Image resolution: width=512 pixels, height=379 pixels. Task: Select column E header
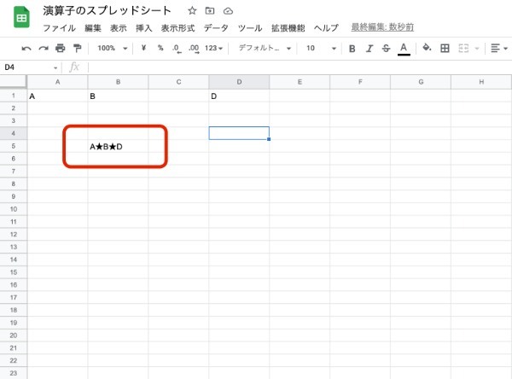pos(300,82)
